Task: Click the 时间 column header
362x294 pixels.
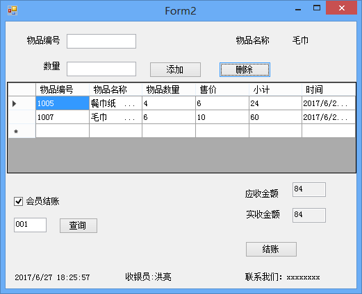Action: pyautogui.click(x=329, y=89)
